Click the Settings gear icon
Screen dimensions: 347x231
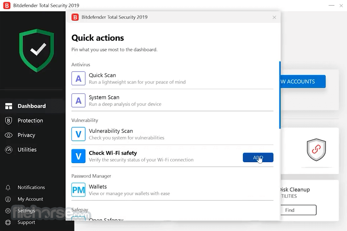point(8,211)
